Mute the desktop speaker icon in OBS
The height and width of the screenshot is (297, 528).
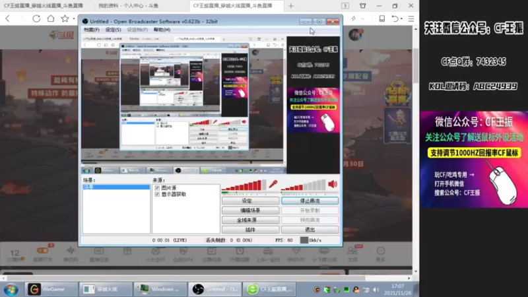[333, 184]
